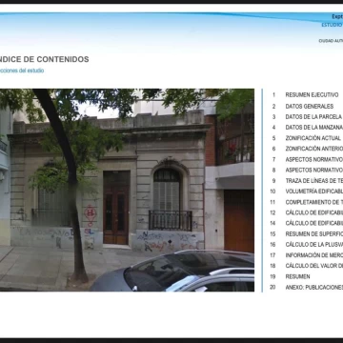
Task: Select the 'DATOS DE LA MANZANA' entry
Action: [314, 128]
